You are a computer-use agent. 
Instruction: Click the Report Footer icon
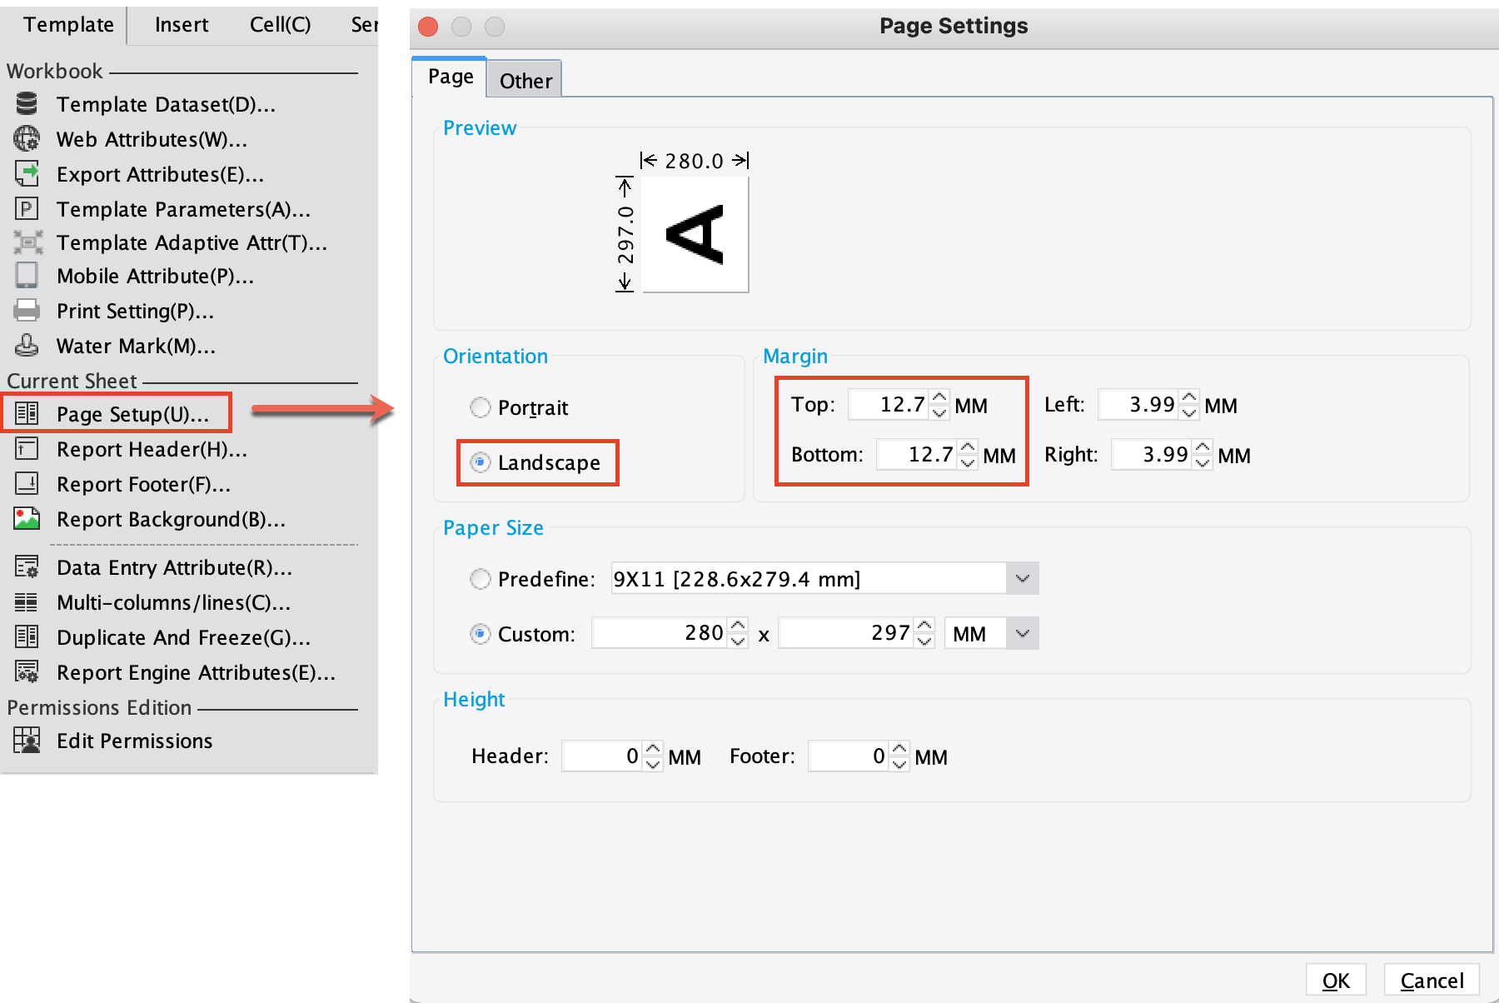27,483
